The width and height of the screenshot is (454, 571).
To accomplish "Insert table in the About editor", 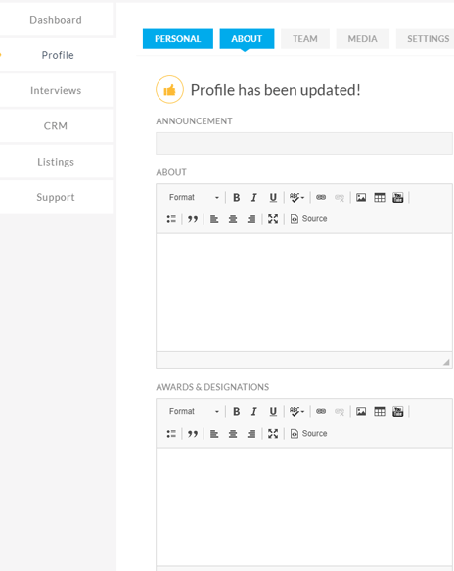I will click(x=380, y=198).
